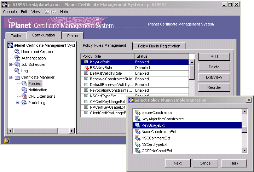Click the Reorder button

[x=214, y=87]
